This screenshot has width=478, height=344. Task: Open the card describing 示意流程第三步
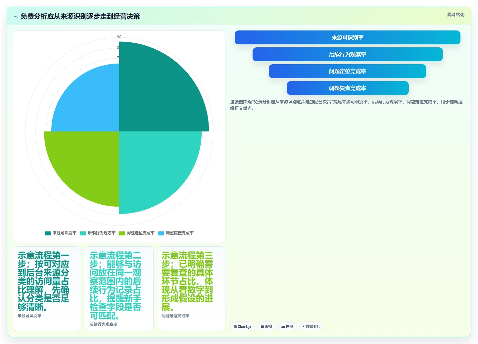point(191,288)
